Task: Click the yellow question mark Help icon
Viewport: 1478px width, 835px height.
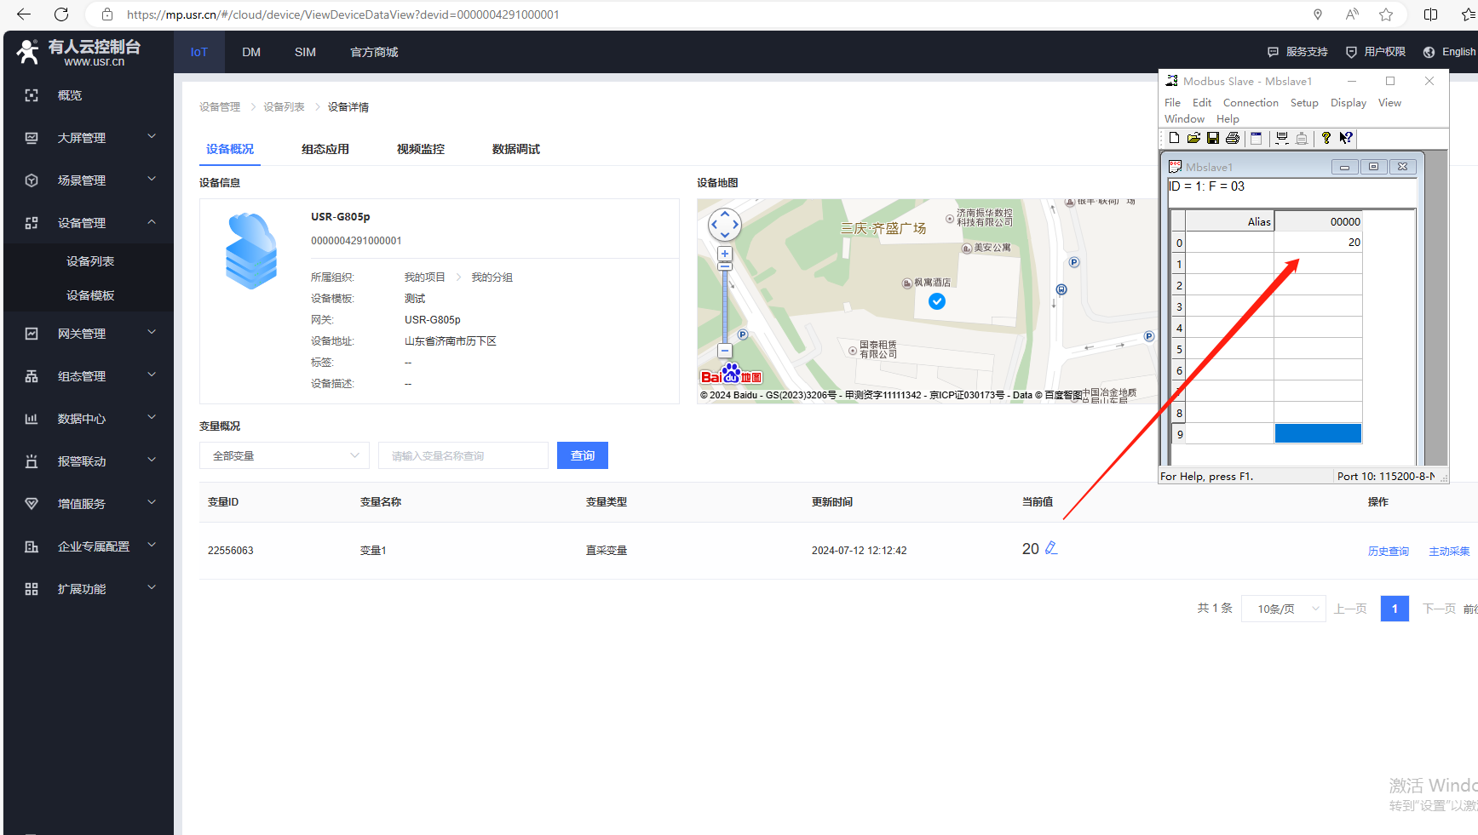Action: (x=1326, y=138)
